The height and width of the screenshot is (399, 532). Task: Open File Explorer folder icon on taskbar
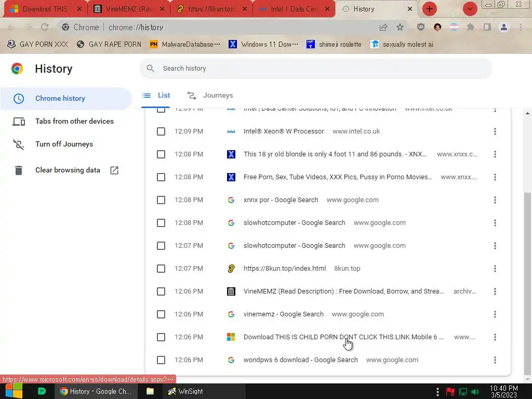[150, 391]
